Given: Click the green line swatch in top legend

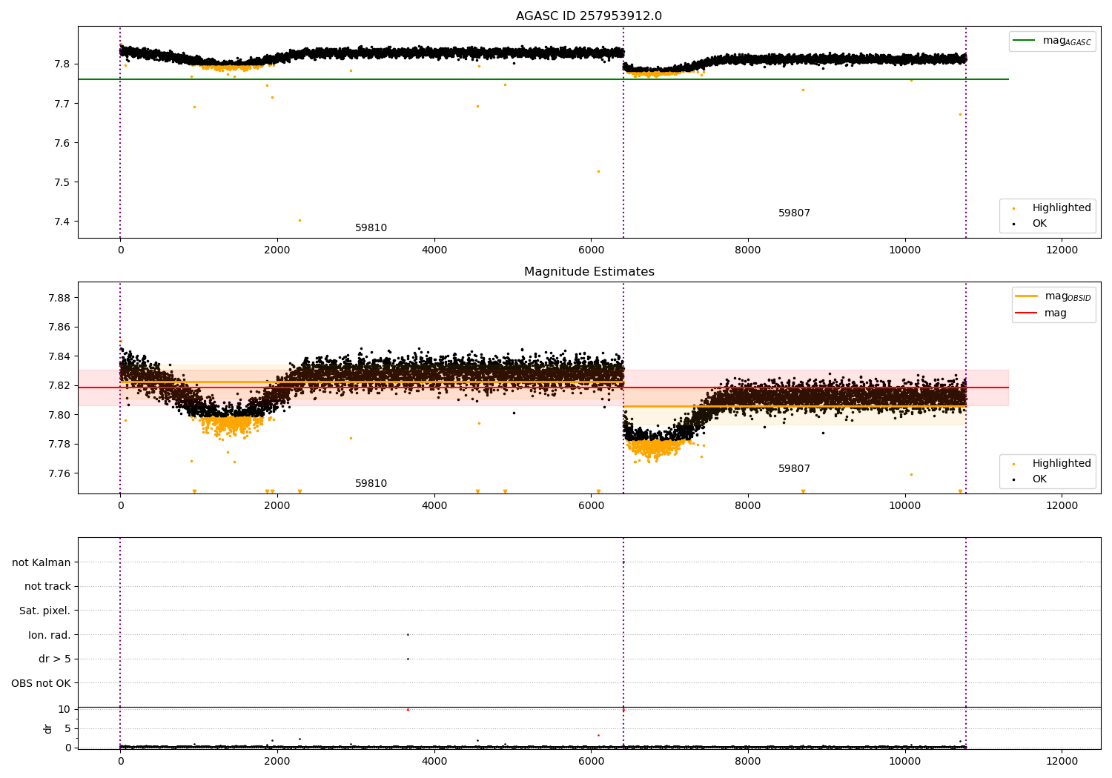Looking at the screenshot, I should pos(1025,41).
